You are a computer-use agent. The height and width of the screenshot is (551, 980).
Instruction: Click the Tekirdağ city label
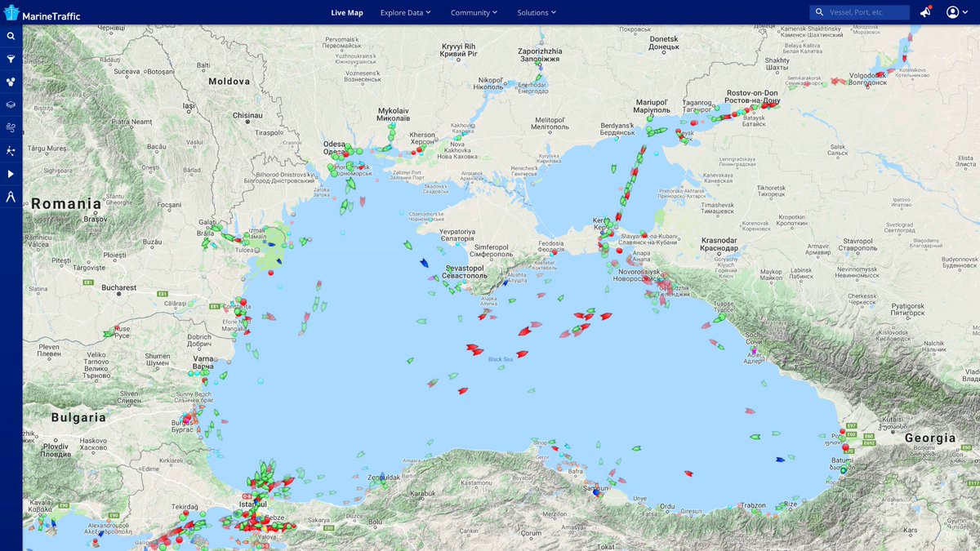184,507
